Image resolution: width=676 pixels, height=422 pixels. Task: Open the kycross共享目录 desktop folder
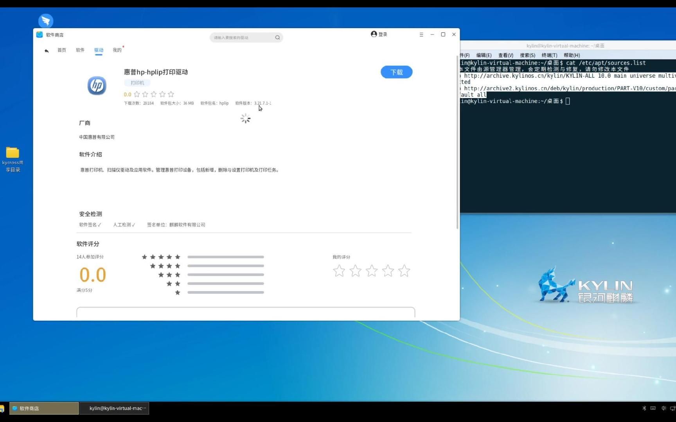pyautogui.click(x=13, y=159)
